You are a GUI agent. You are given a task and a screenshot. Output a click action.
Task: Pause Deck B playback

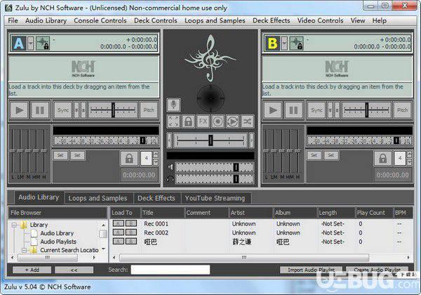click(x=293, y=110)
